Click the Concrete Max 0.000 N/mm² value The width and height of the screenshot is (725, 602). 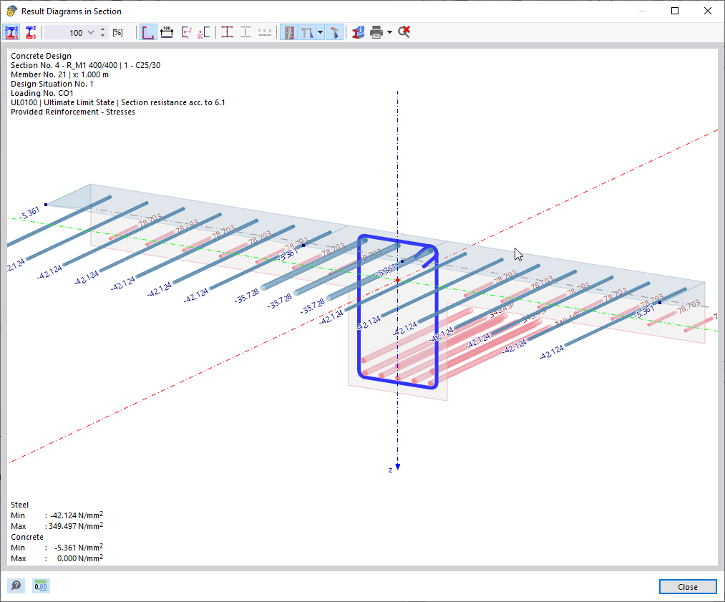(x=80, y=558)
